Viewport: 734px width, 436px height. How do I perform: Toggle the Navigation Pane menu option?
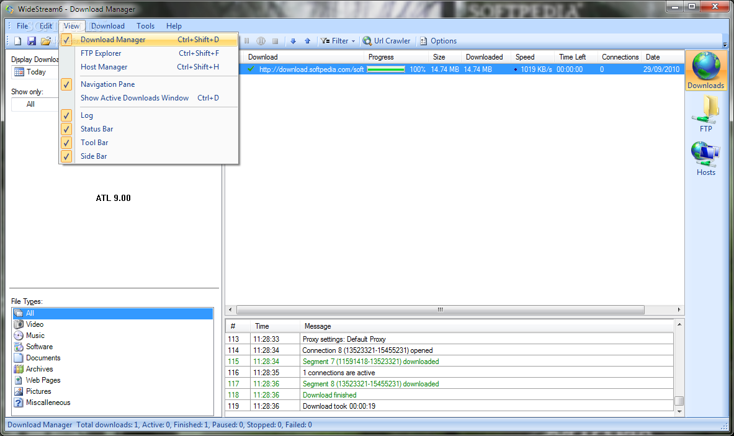point(149,84)
